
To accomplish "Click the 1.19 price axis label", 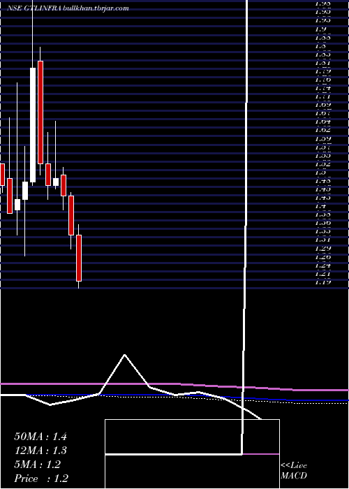I will [322, 282].
